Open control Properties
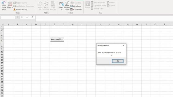 click(76, 3)
